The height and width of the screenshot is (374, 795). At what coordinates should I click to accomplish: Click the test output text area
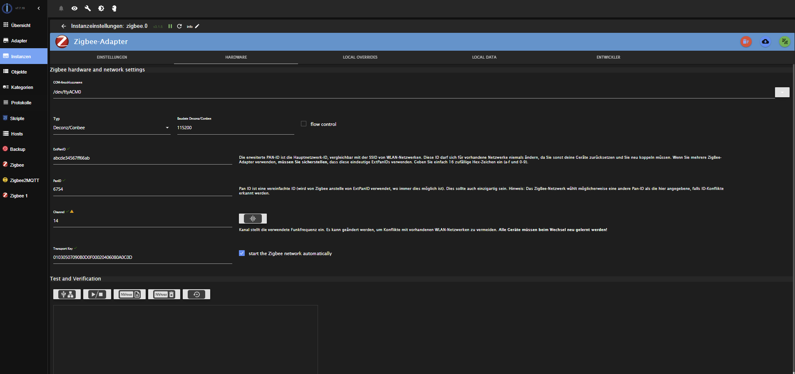click(186, 340)
